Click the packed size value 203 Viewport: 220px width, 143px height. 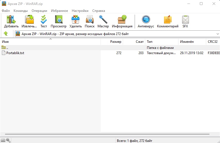coord(141,53)
